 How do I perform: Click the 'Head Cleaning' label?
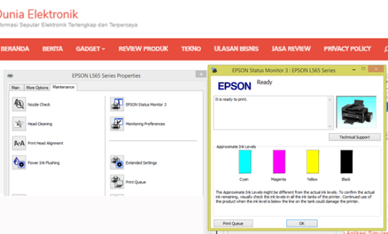(x=40, y=124)
